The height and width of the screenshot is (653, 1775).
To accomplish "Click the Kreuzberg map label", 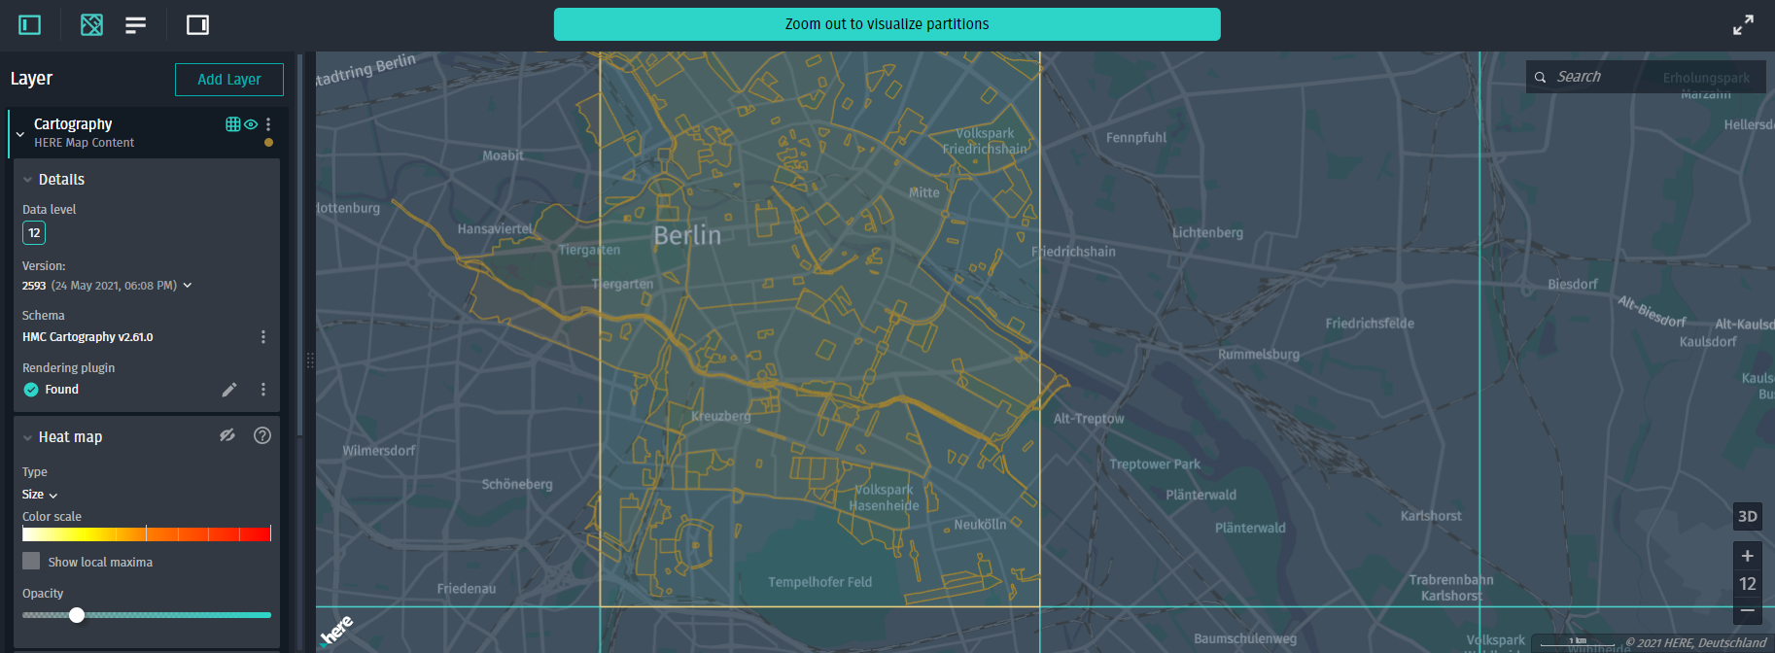I will pos(720,416).
